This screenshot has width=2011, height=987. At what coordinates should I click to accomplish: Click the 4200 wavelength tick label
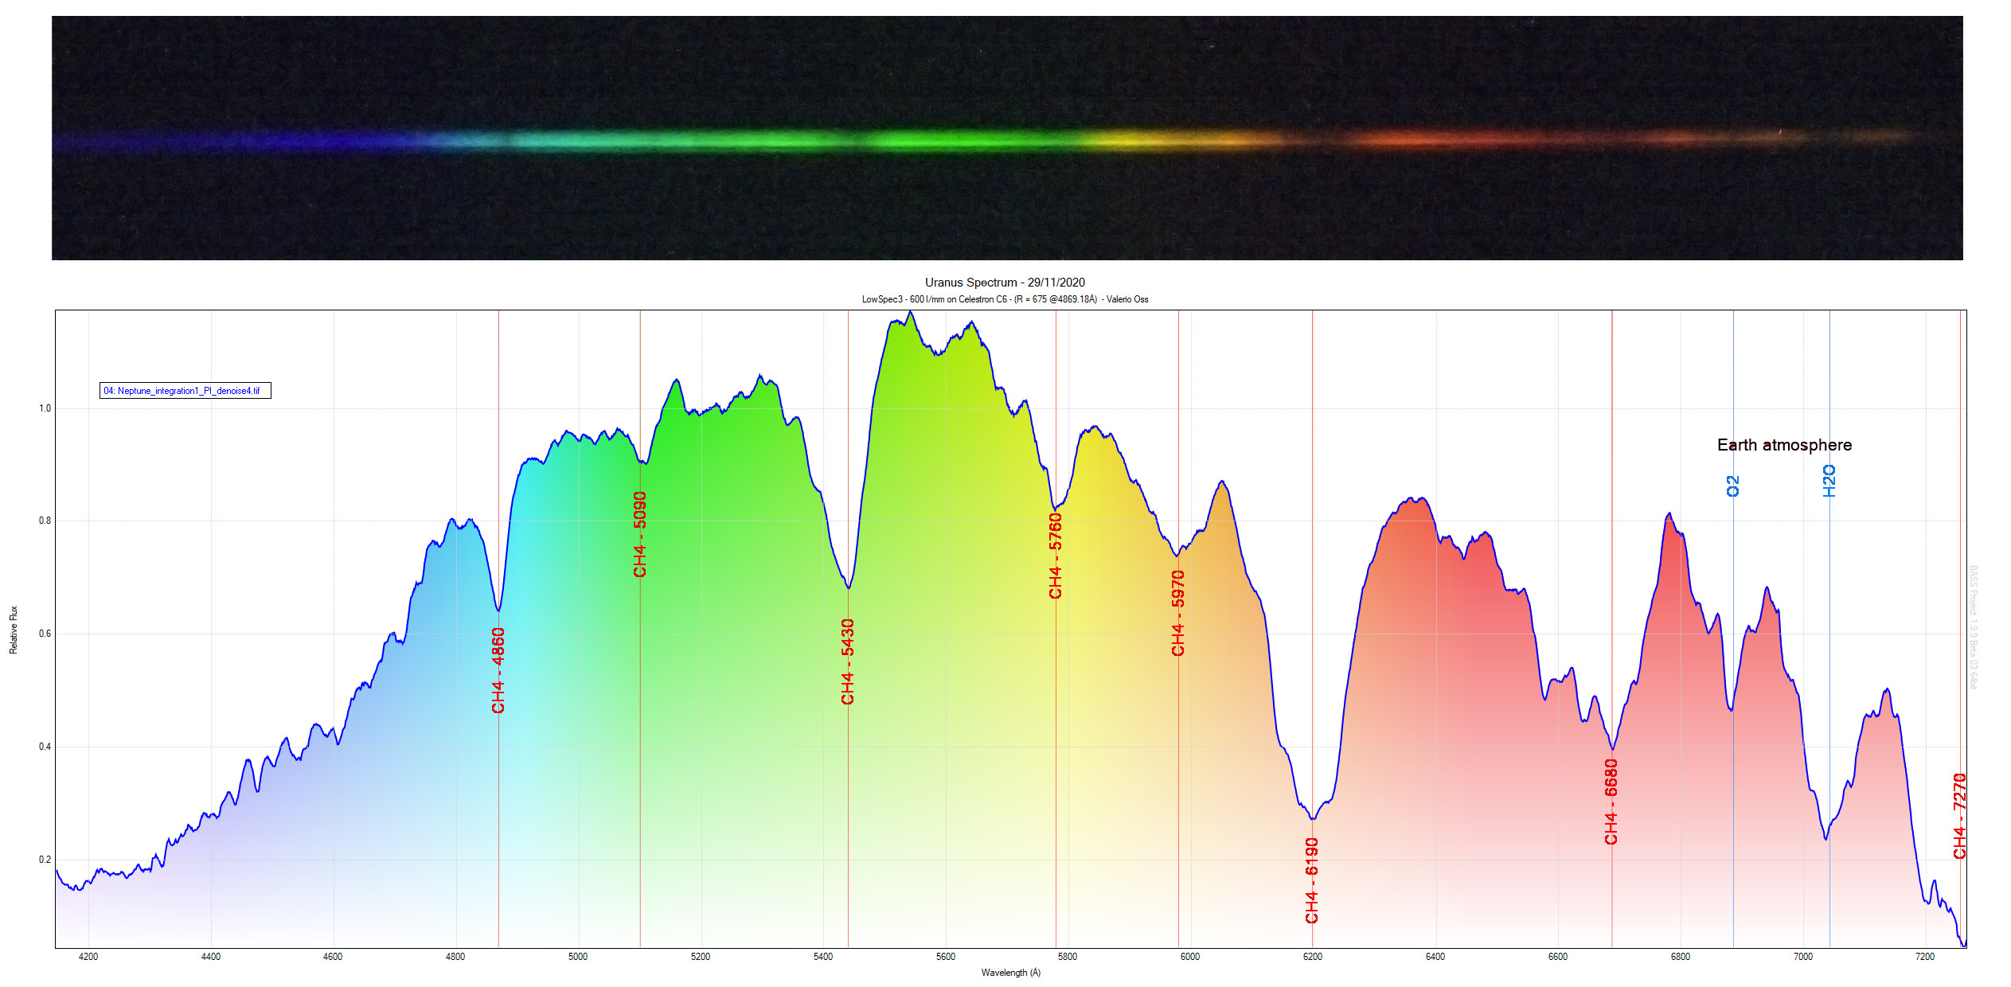[88, 957]
